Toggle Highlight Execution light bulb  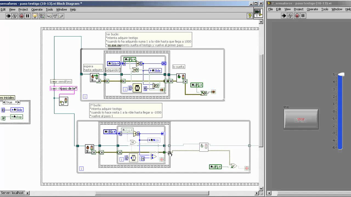coord(35,16)
